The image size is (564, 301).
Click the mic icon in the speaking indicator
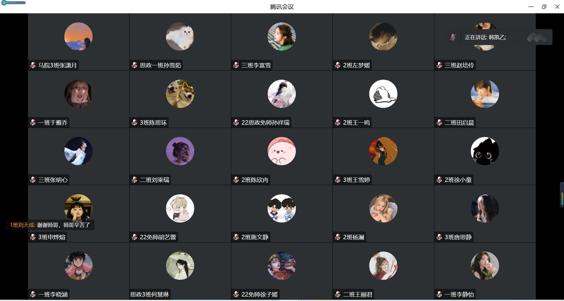[453, 37]
